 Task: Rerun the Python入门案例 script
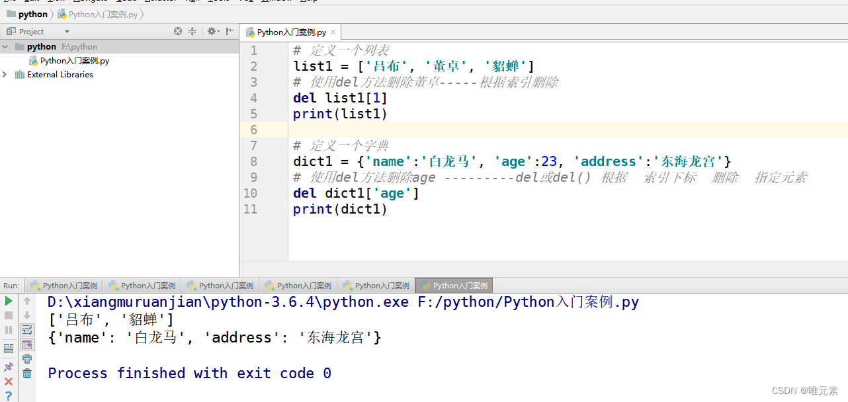click(8, 301)
